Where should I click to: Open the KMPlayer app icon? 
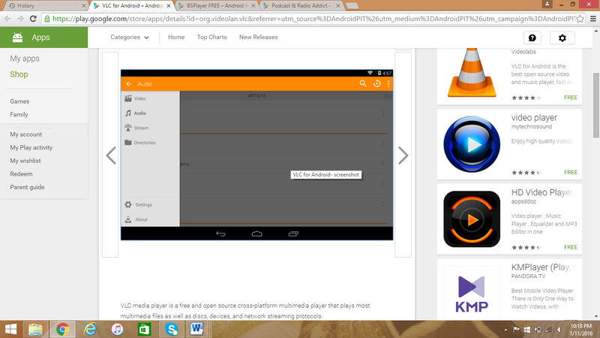(472, 294)
